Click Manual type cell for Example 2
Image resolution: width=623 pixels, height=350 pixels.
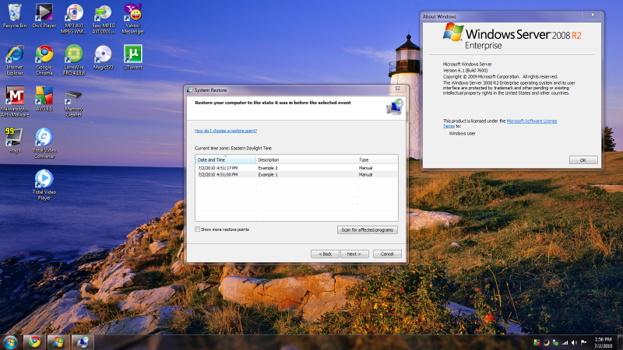[x=365, y=168]
